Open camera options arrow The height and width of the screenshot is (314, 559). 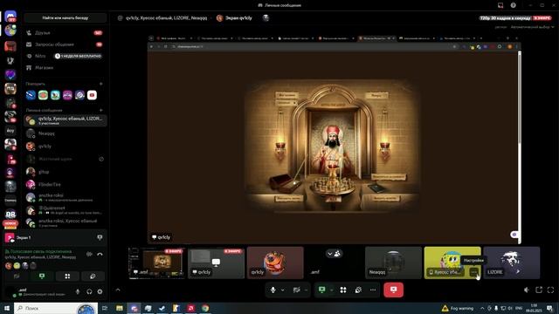point(306,290)
